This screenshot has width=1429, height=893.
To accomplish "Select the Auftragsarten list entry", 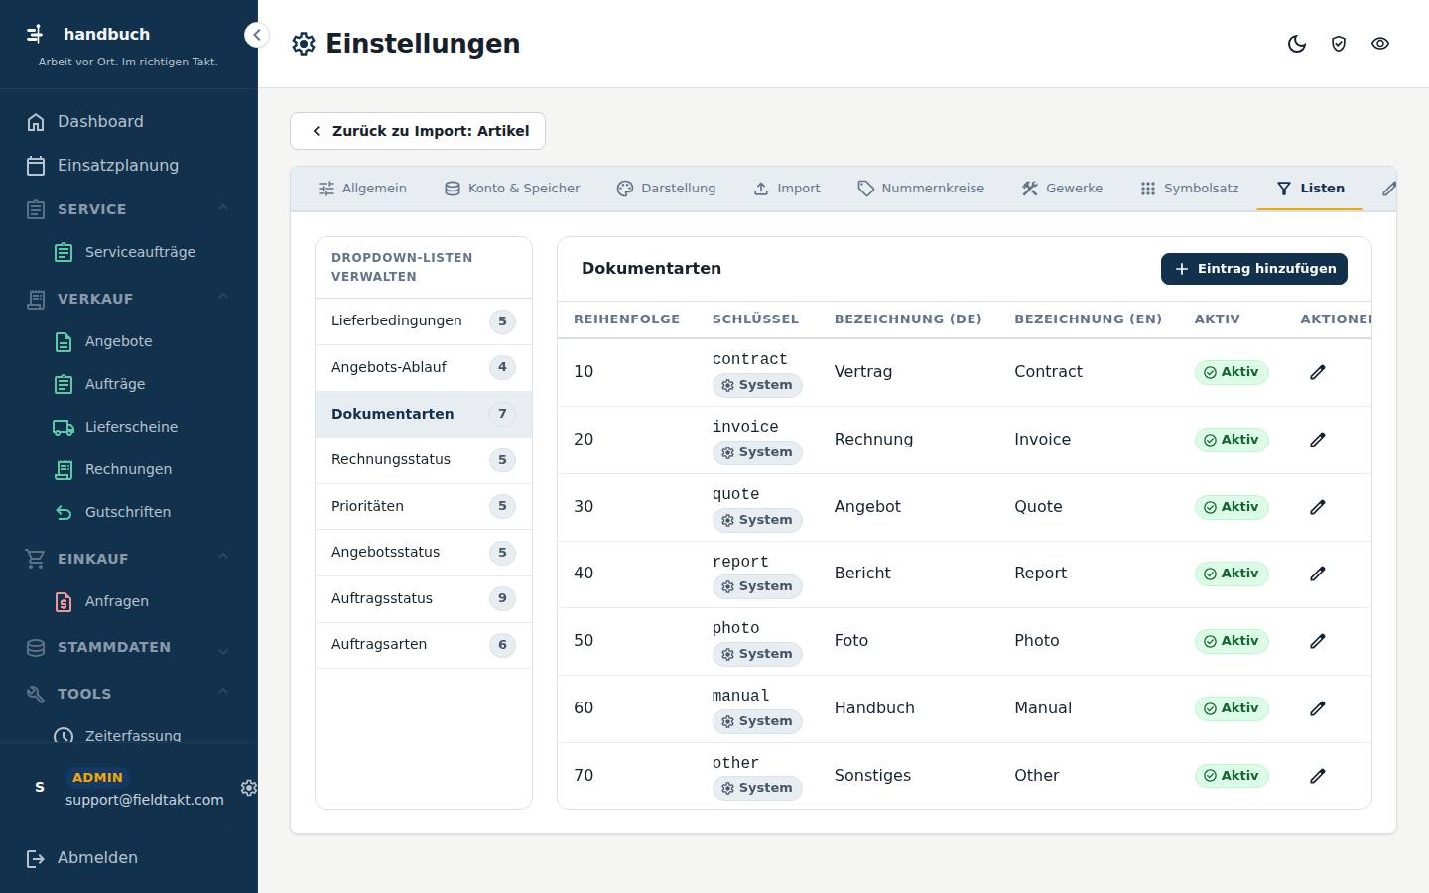I will 424,645.
